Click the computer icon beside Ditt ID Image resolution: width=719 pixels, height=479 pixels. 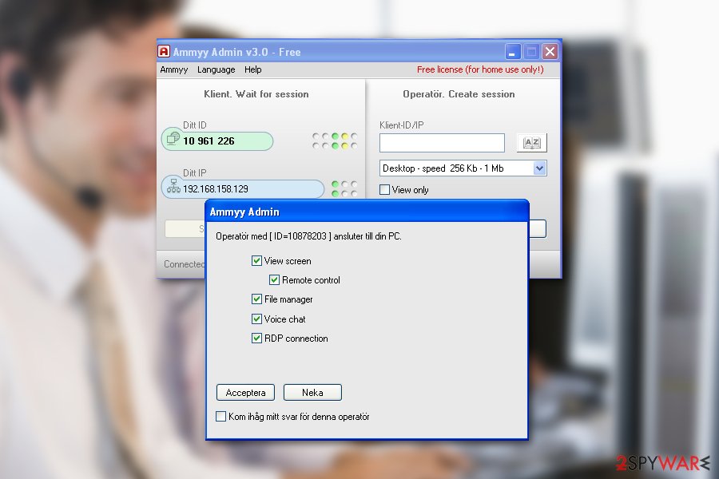[173, 138]
